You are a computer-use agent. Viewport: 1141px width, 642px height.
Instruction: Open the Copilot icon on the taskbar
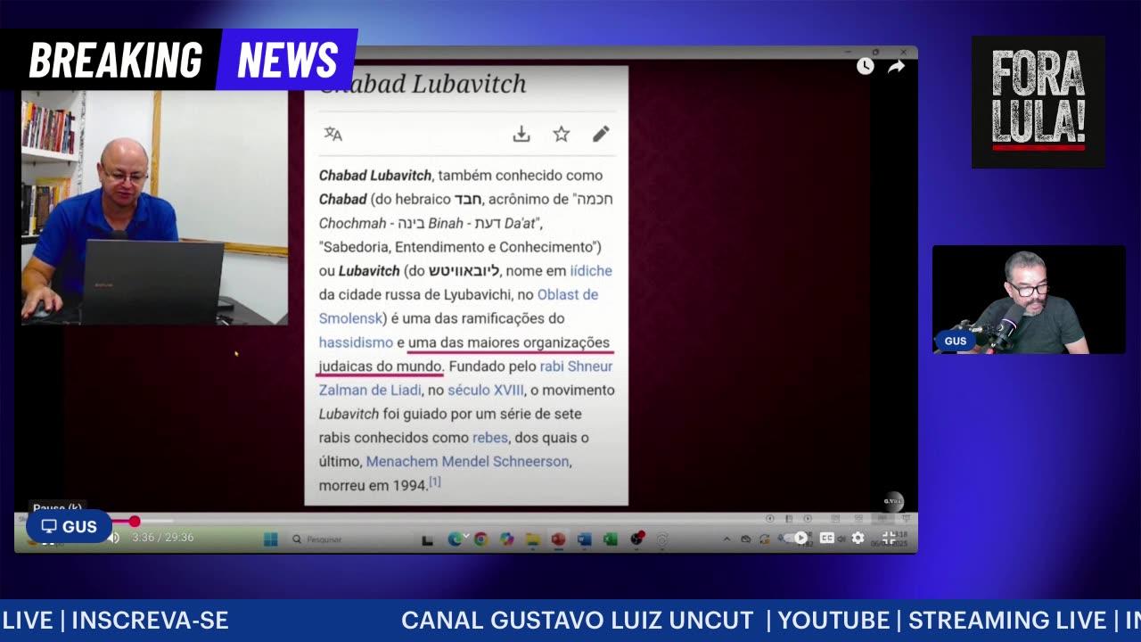[506, 539]
